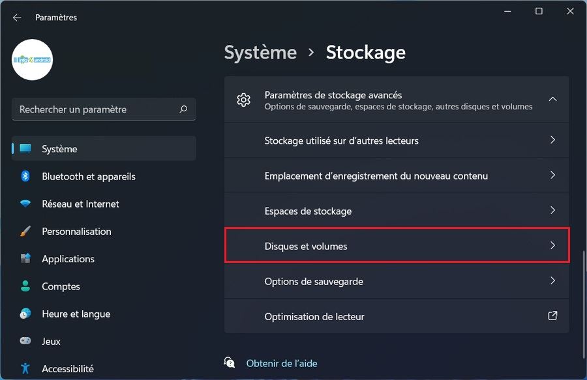Image resolution: width=587 pixels, height=380 pixels.
Task: Open the Obtenir de l'aide link
Action: pyautogui.click(x=282, y=363)
